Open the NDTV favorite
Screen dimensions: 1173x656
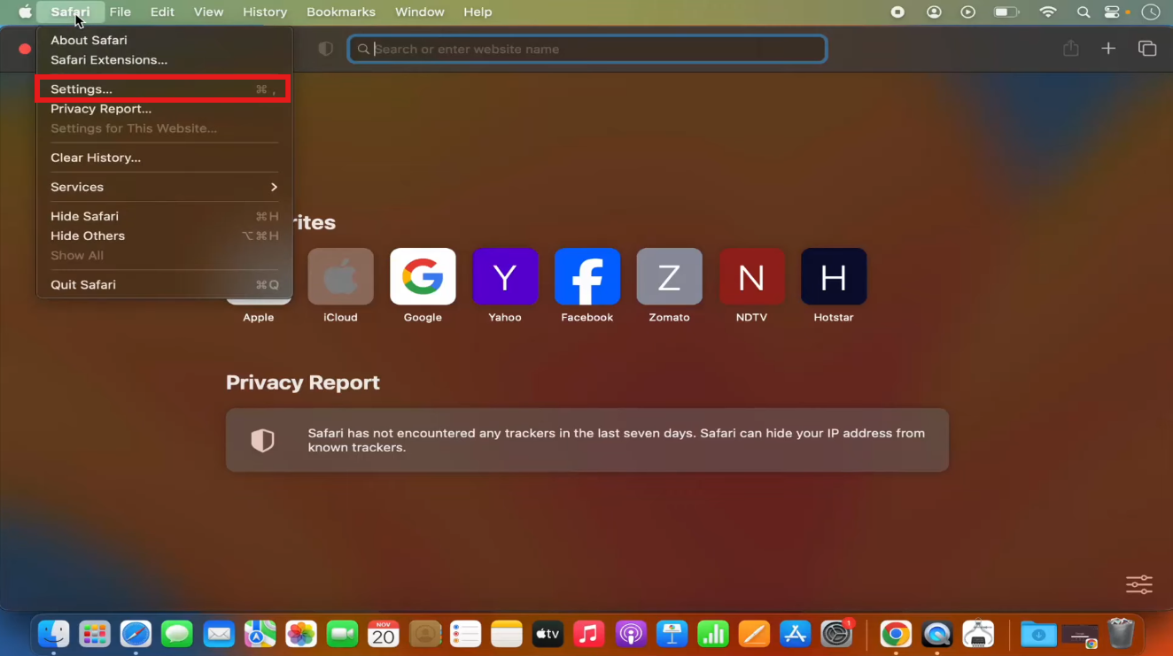(751, 286)
